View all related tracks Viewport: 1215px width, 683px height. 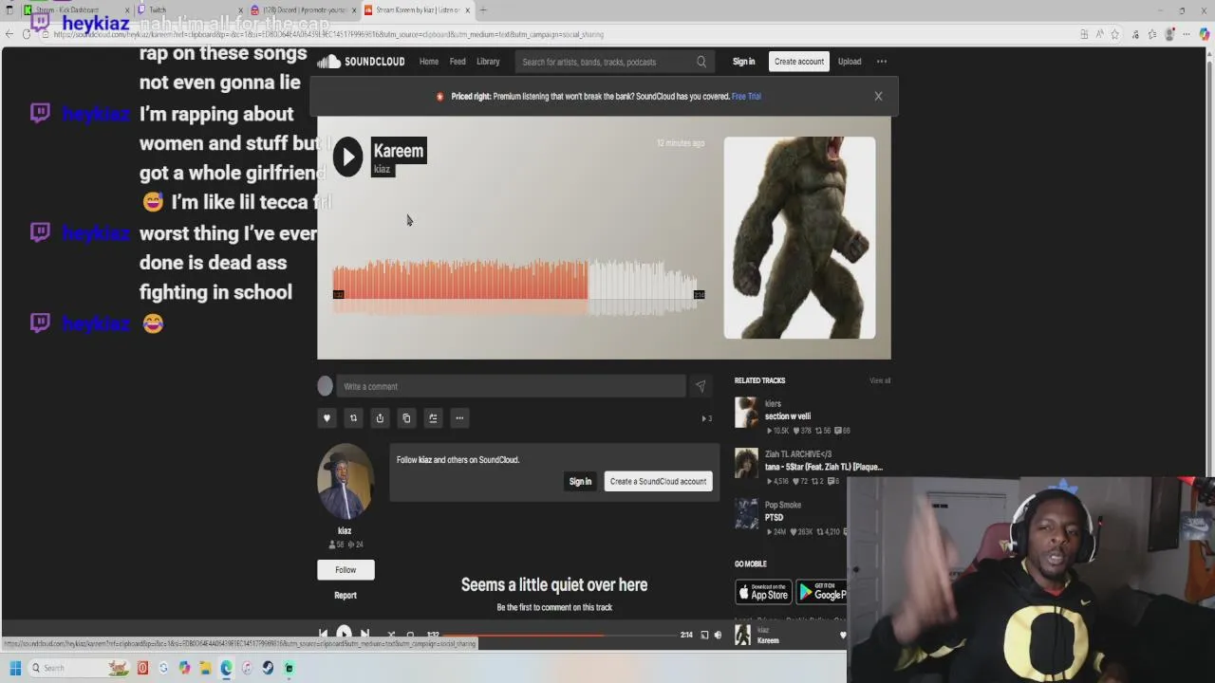click(880, 380)
